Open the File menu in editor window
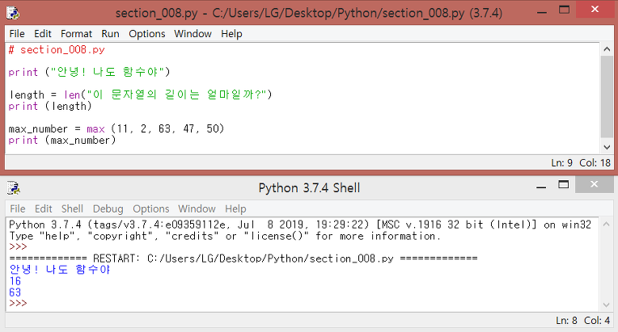The width and height of the screenshot is (618, 332). point(17,34)
